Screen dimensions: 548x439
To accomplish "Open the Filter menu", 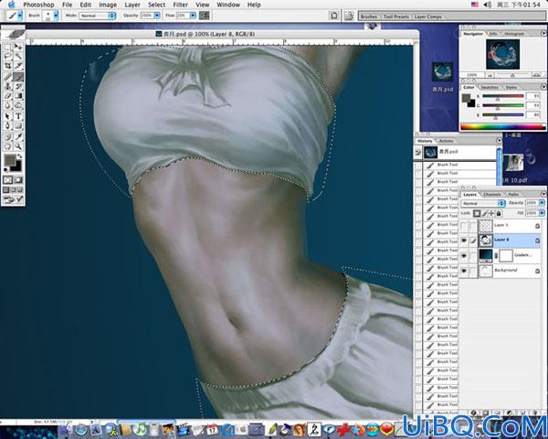I will coord(180,5).
